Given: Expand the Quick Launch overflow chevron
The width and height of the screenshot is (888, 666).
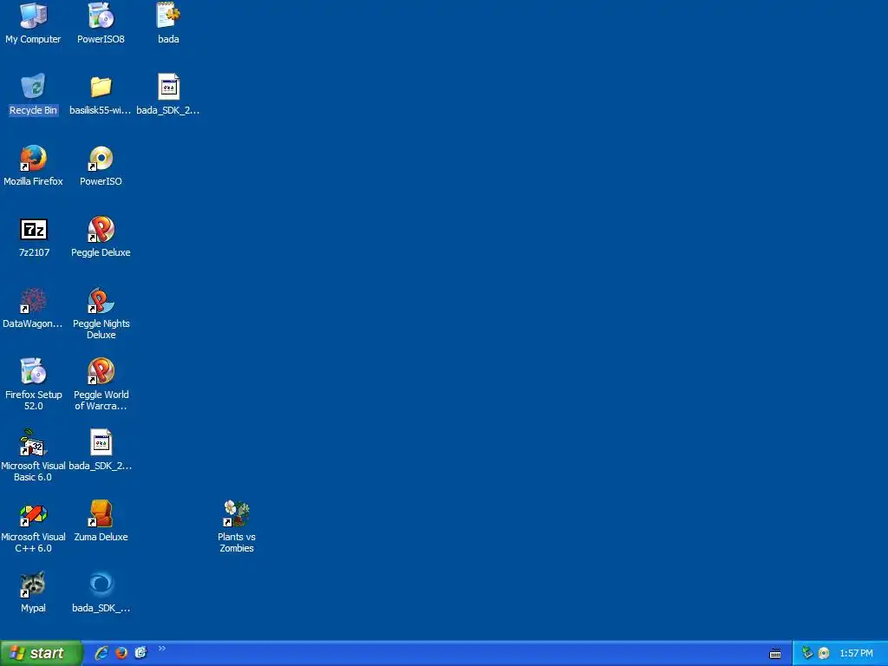Looking at the screenshot, I should tap(162, 649).
